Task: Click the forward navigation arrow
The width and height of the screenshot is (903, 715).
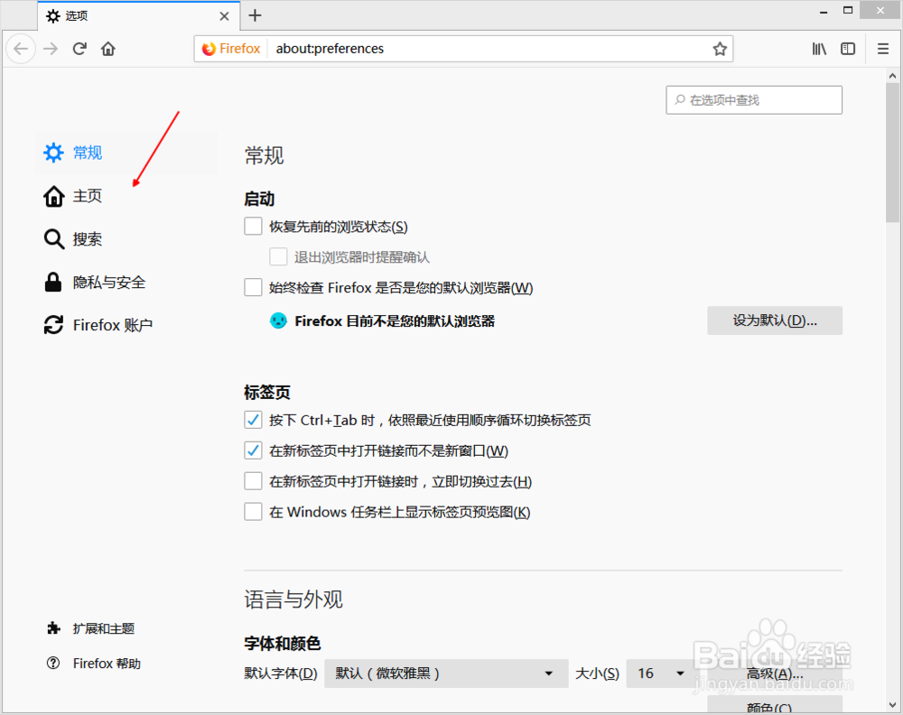Action: pyautogui.click(x=51, y=49)
